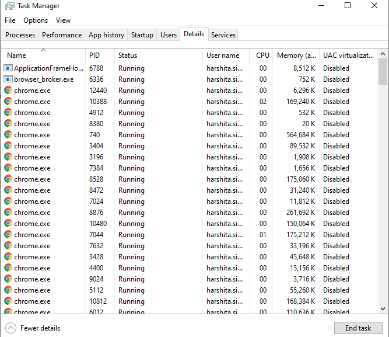The image size is (389, 337).
Task: Sort by the PID column header
Action: point(100,55)
